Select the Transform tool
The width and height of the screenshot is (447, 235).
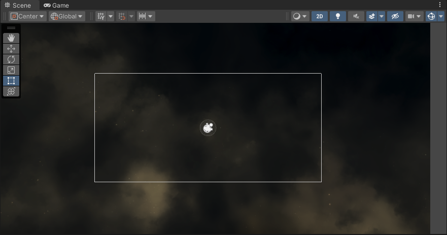point(11,91)
